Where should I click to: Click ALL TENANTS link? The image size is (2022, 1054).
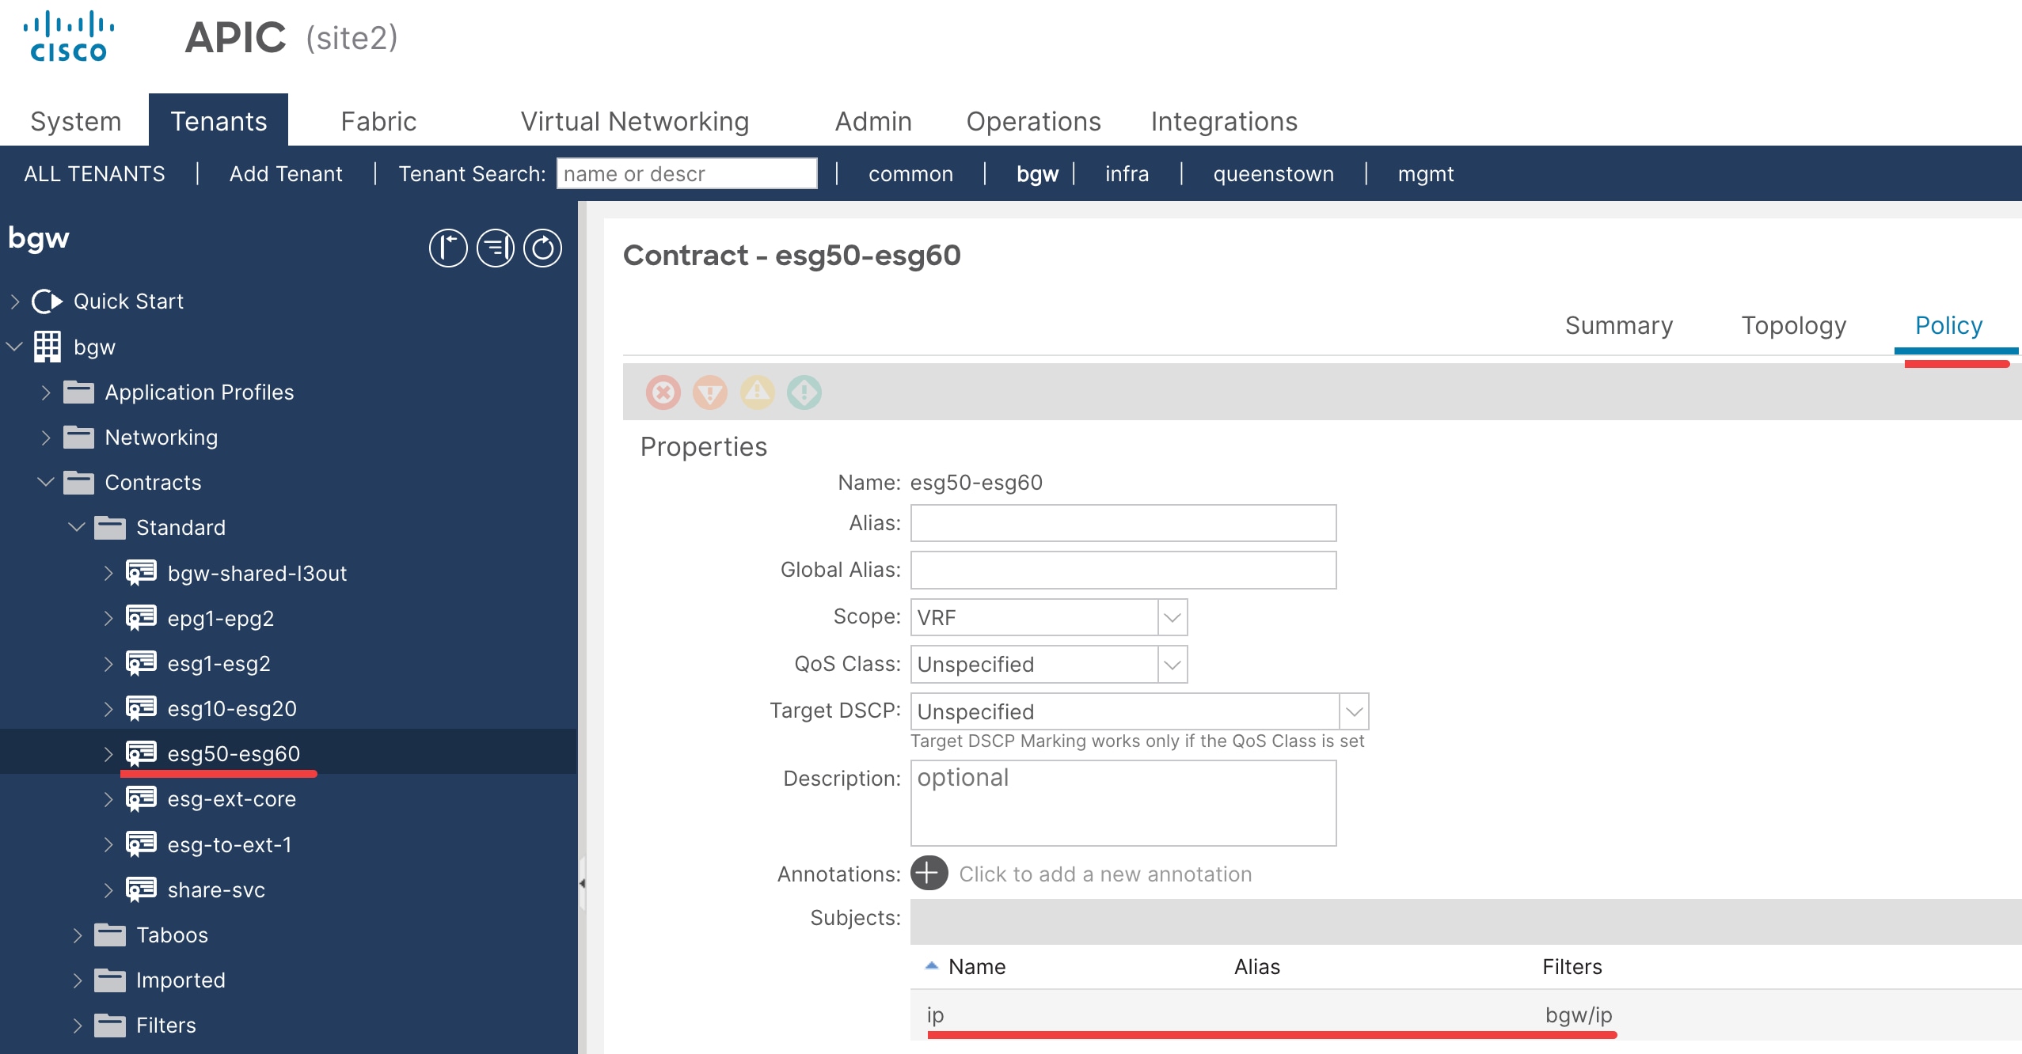coord(94,173)
